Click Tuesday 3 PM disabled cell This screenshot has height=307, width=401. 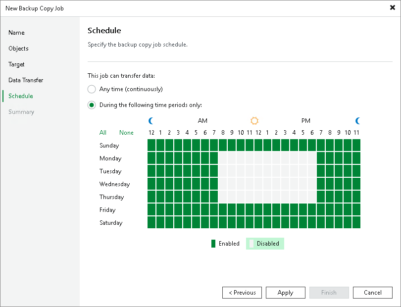click(x=285, y=171)
